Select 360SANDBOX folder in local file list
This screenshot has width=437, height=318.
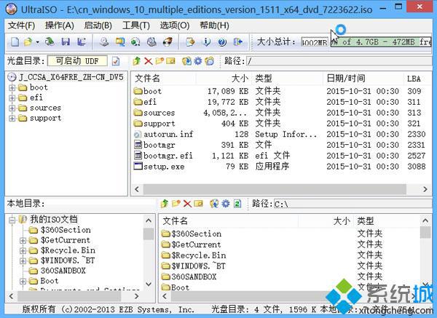pos(189,277)
